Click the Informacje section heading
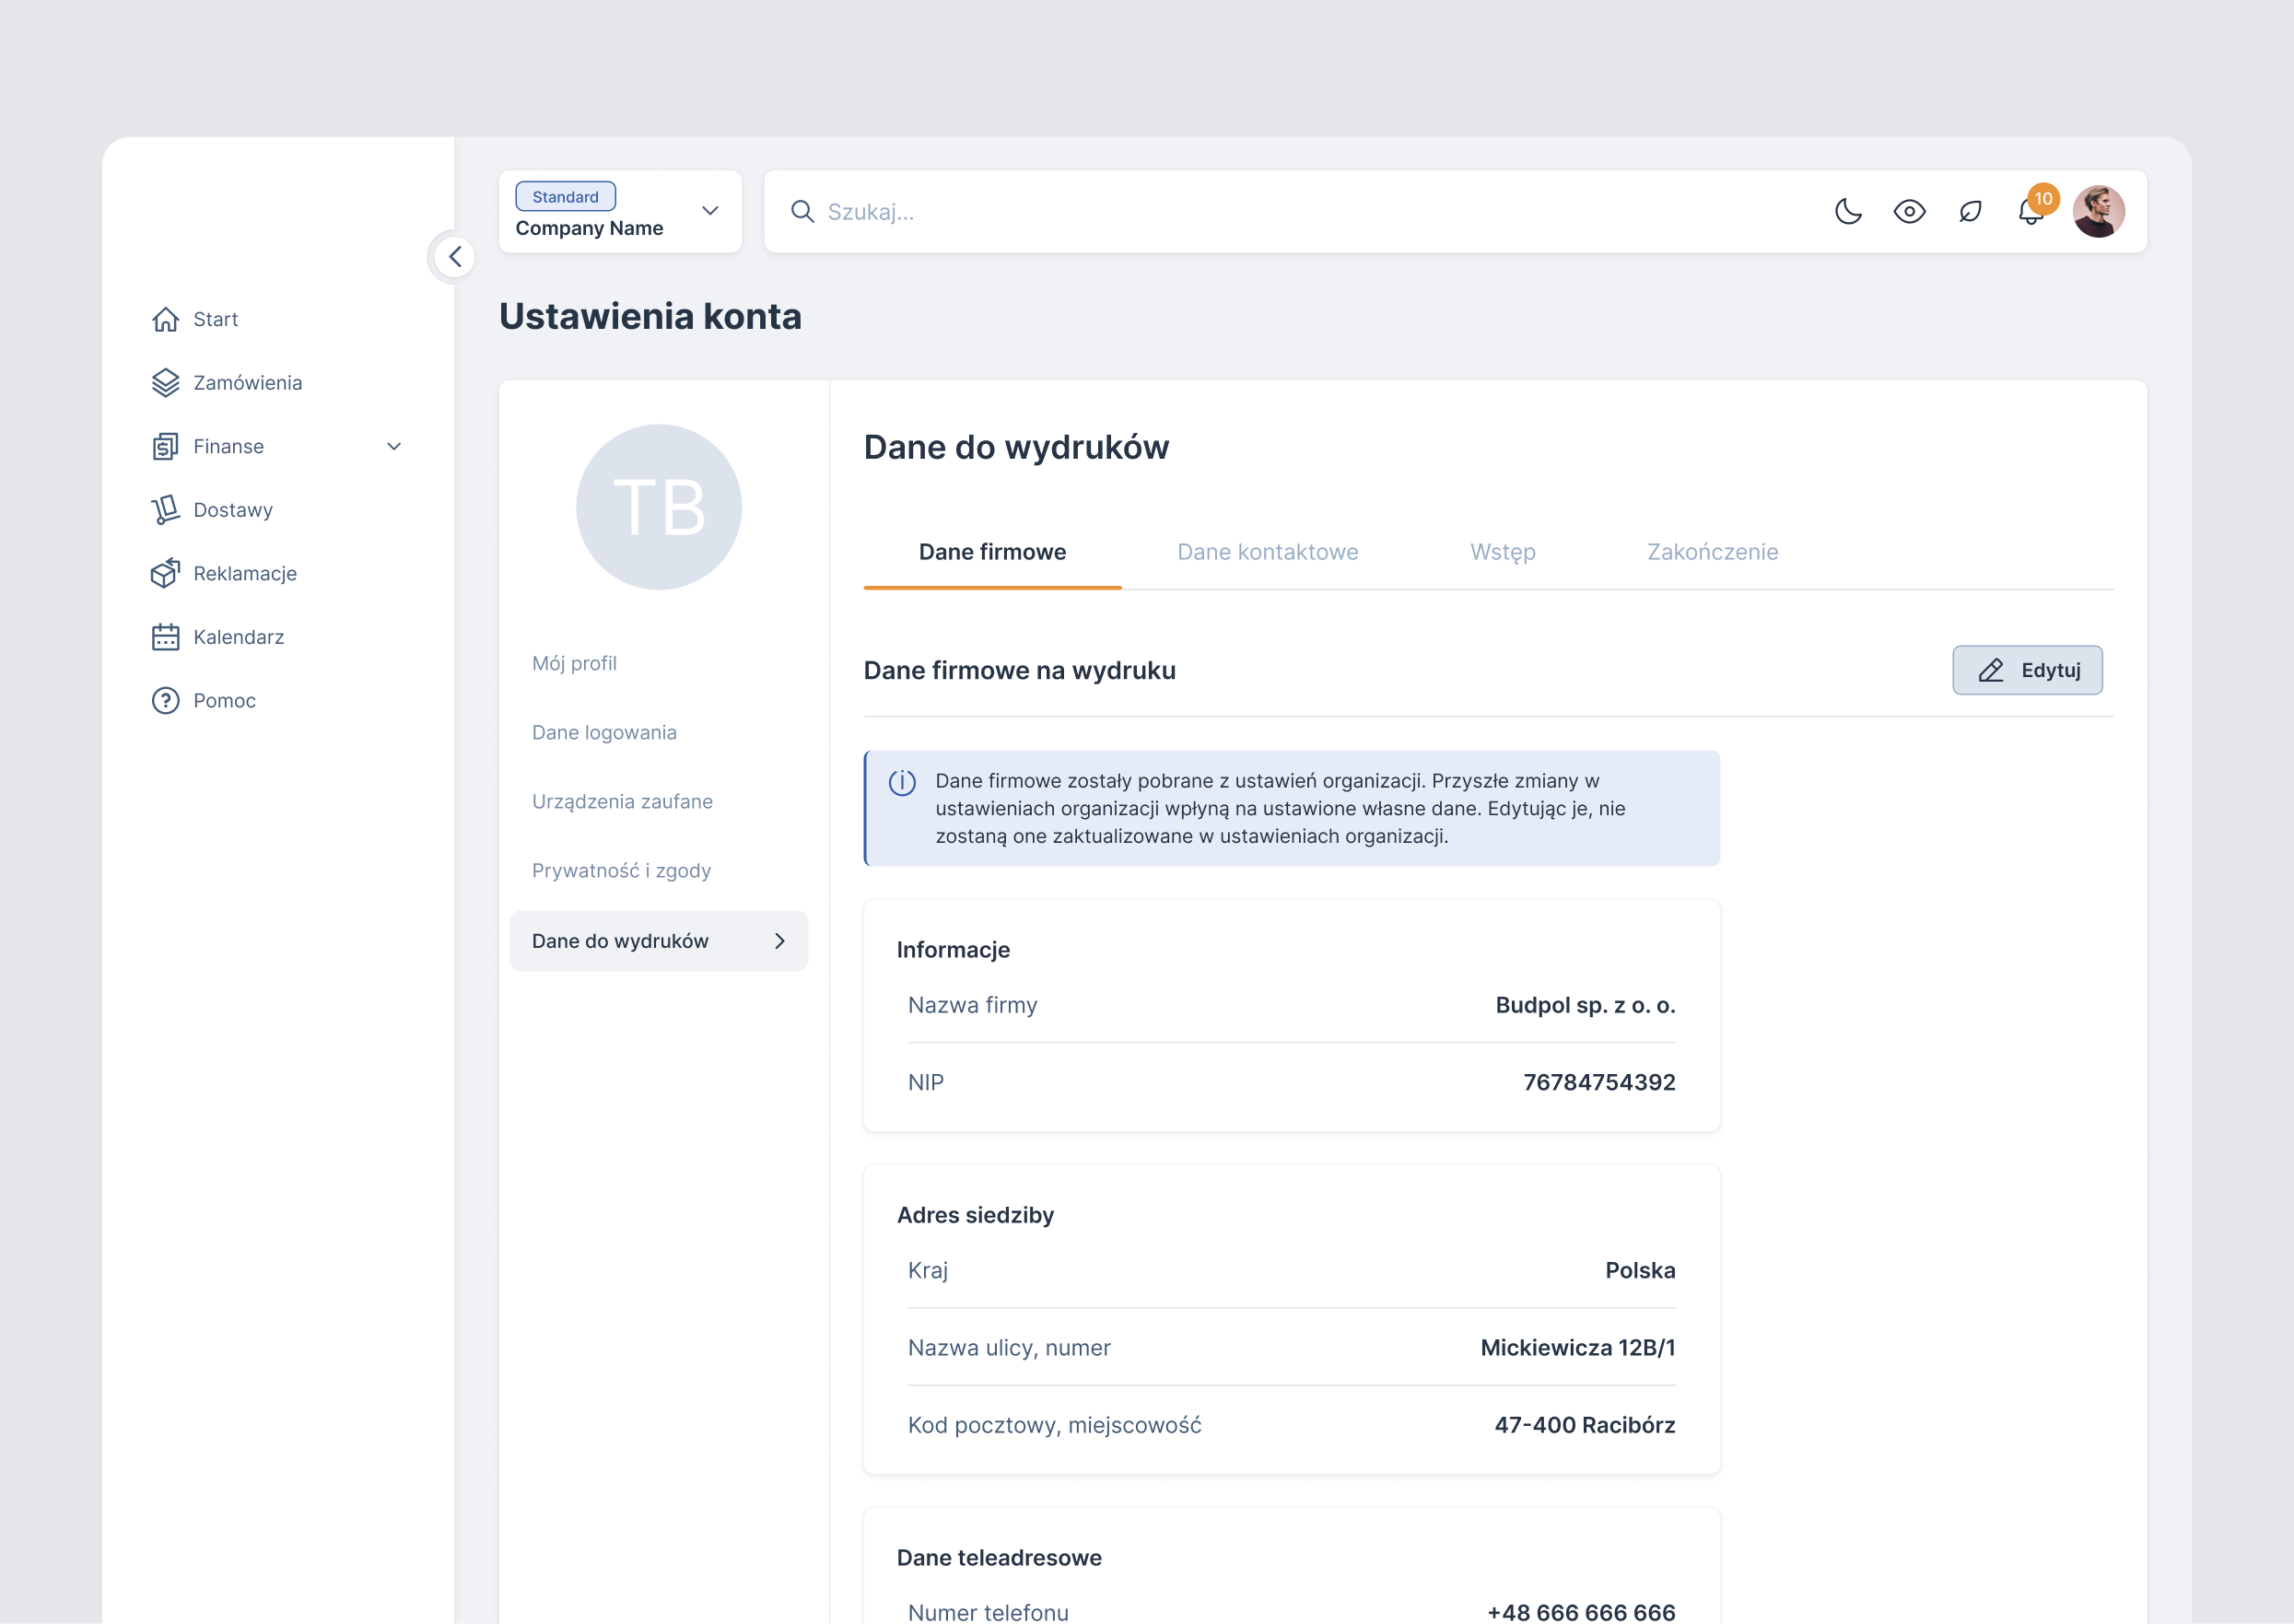2294x1624 pixels. [x=953, y=950]
